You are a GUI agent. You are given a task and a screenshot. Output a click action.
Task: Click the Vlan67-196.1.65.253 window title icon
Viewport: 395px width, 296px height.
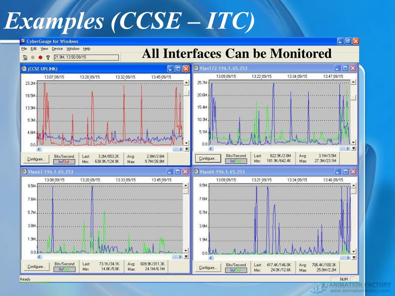pyautogui.click(x=24, y=172)
